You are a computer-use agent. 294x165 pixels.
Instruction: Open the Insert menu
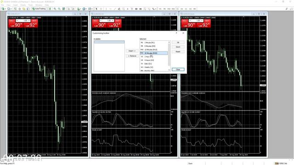[15, 5]
